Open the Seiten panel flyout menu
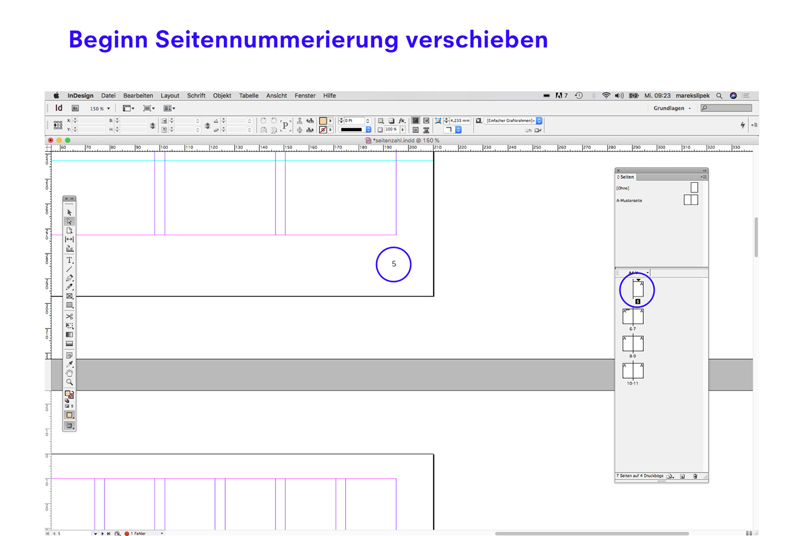 [x=704, y=177]
